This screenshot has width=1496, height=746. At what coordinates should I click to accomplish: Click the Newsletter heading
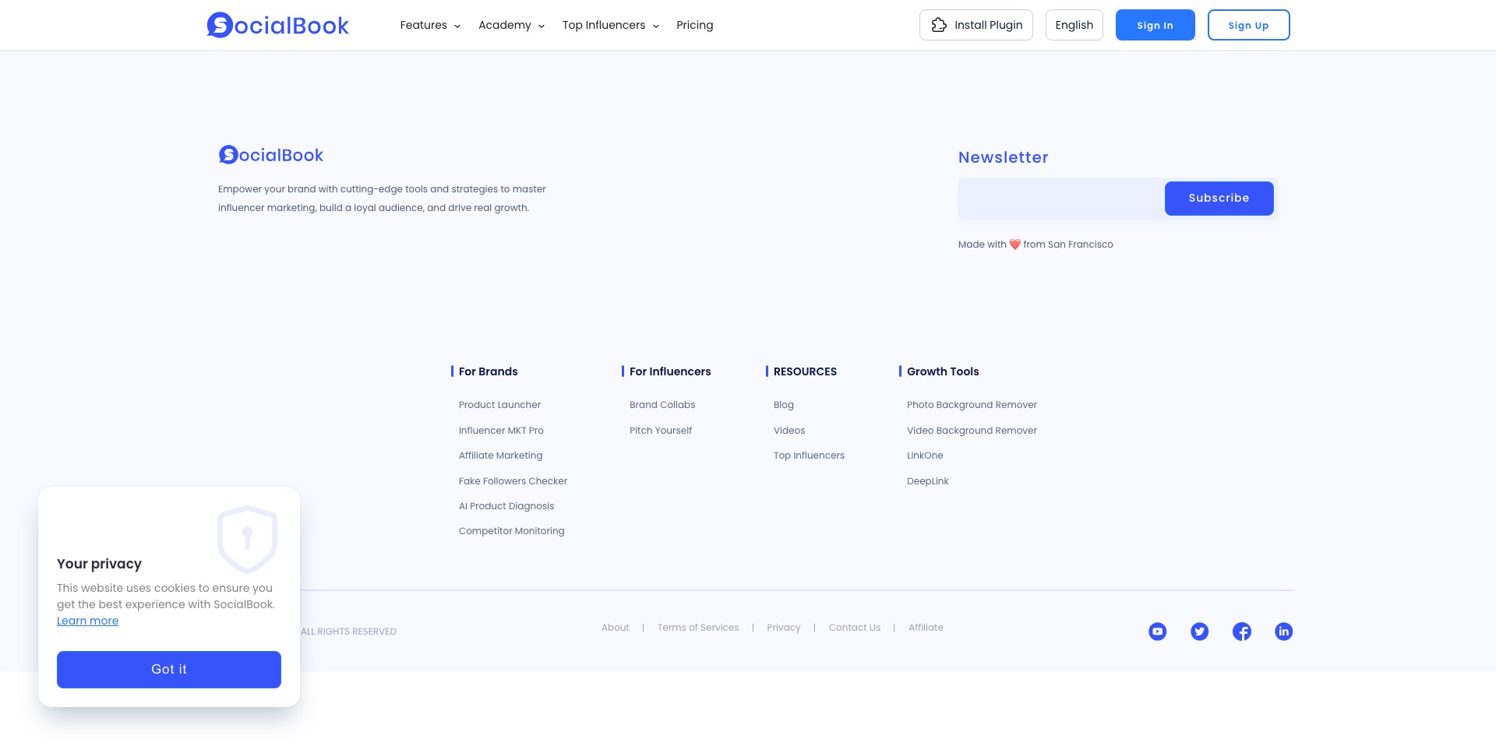pos(1004,157)
